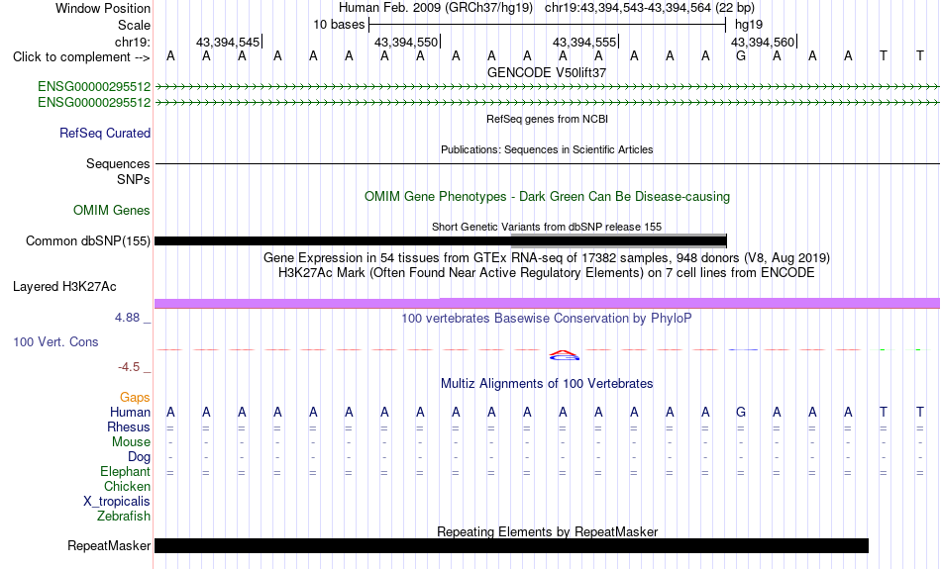
Task: Open OMIM Gene Phenotypes track title
Action: point(547,197)
